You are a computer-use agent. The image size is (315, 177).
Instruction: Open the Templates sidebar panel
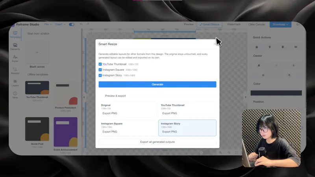15,35
